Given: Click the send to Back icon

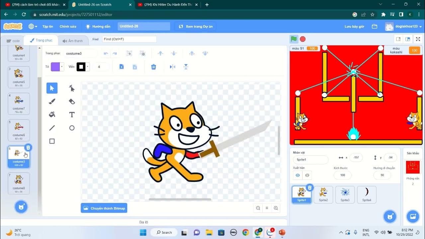Looking at the screenshot, I should 205,53.
